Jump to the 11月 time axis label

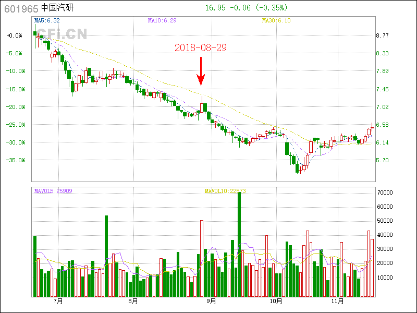pyautogui.click(x=339, y=302)
